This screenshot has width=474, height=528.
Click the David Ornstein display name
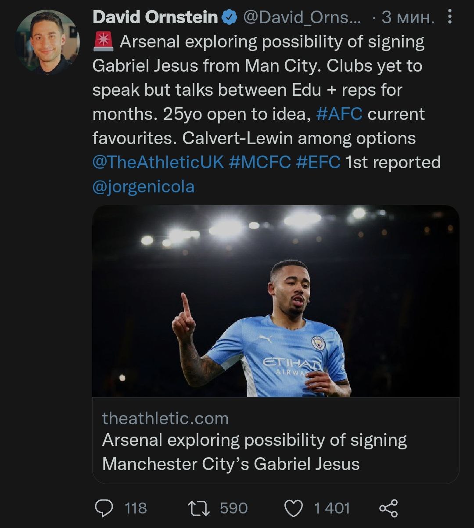point(155,18)
